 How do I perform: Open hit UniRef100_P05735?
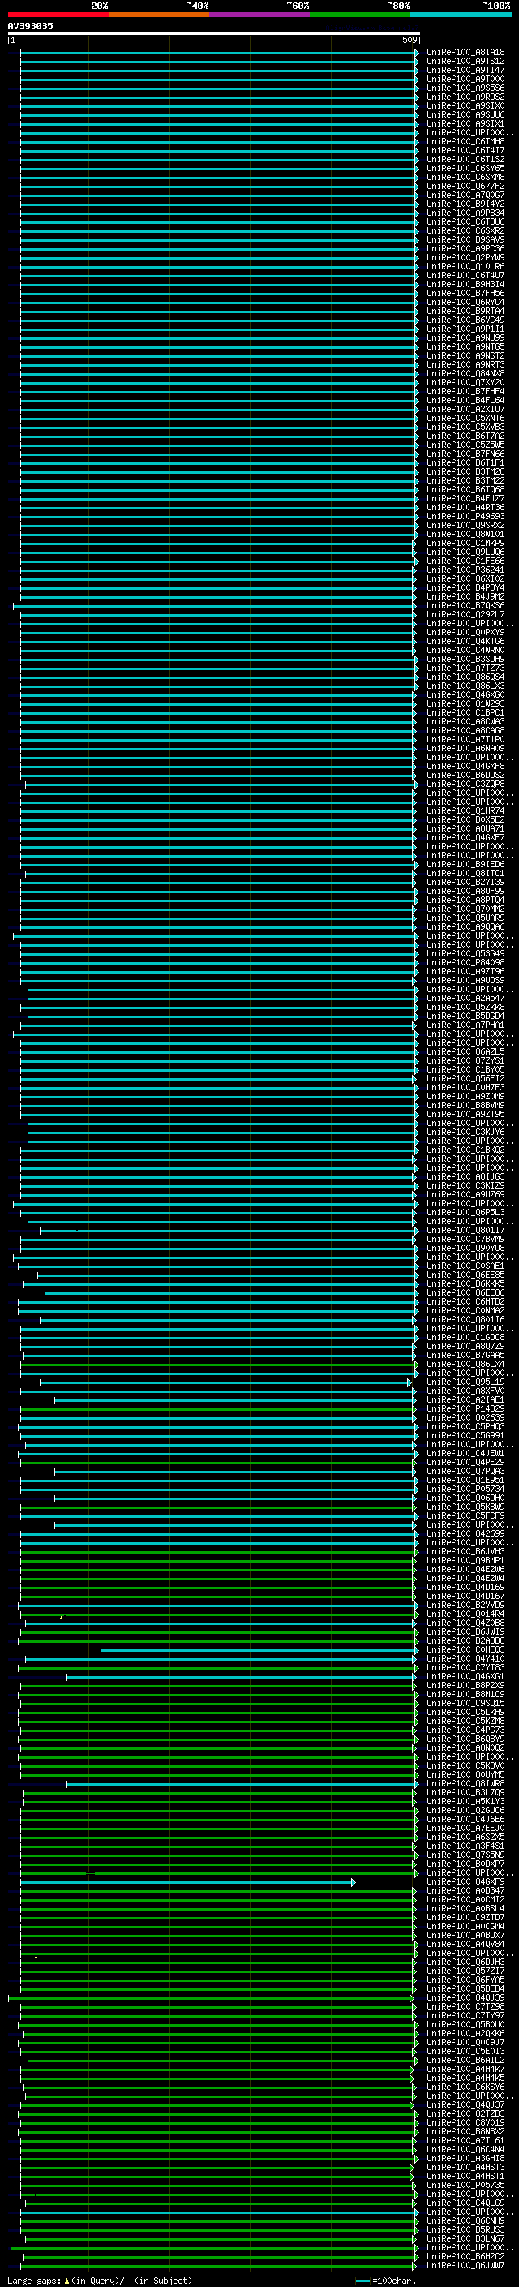[465, 2185]
